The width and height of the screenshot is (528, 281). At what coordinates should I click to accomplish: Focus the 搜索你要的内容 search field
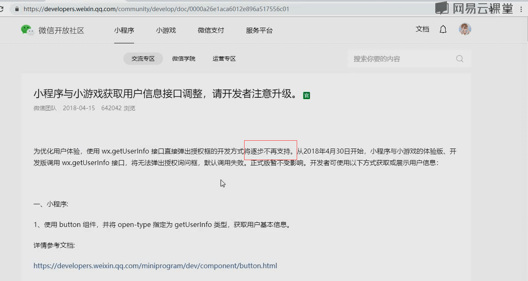point(409,59)
